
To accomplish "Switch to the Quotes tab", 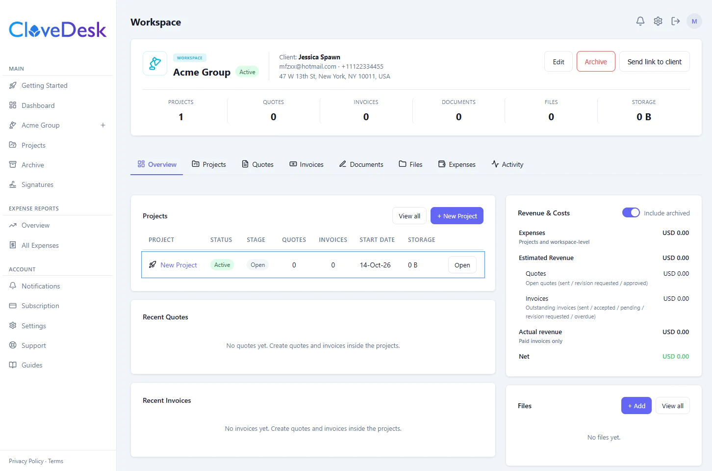I will pos(258,164).
